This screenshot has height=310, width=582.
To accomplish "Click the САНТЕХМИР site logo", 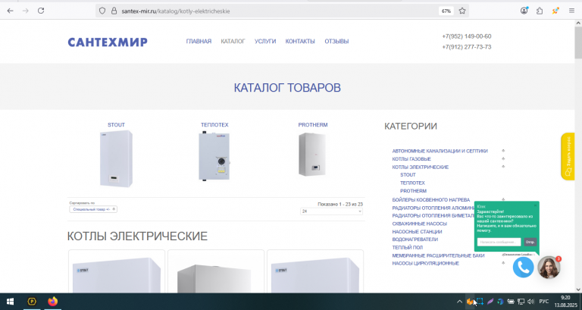I will click(108, 42).
